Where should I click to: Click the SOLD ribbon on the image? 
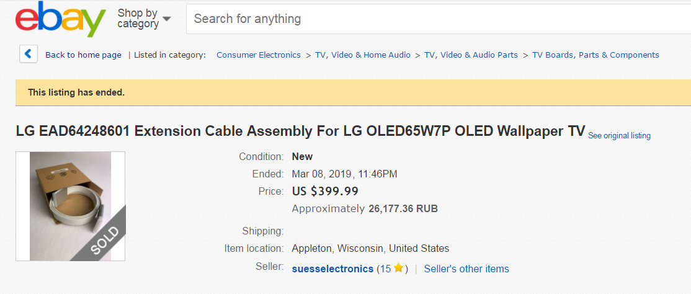(x=104, y=239)
